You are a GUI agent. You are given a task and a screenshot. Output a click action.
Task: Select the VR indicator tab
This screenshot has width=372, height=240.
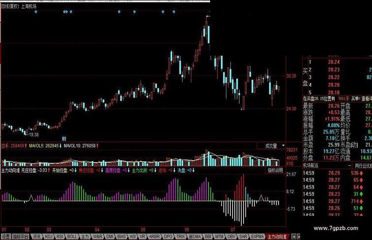pyautogui.click(x=142, y=237)
